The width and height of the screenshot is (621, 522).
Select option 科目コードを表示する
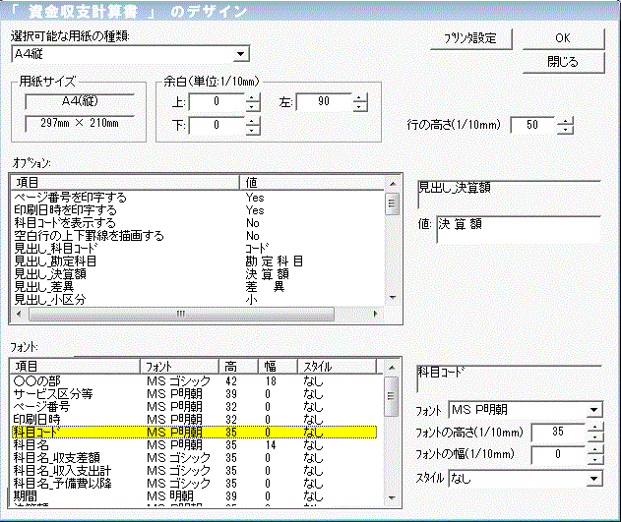(198, 222)
